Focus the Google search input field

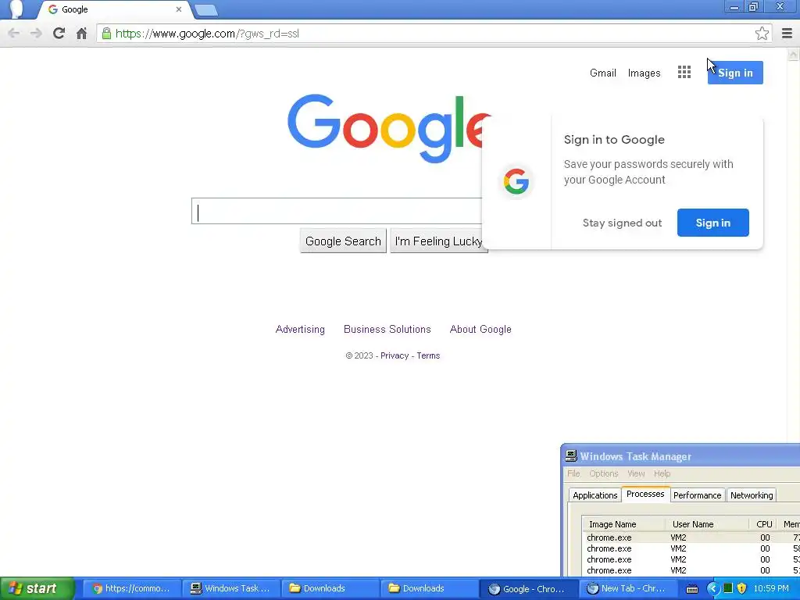click(337, 211)
